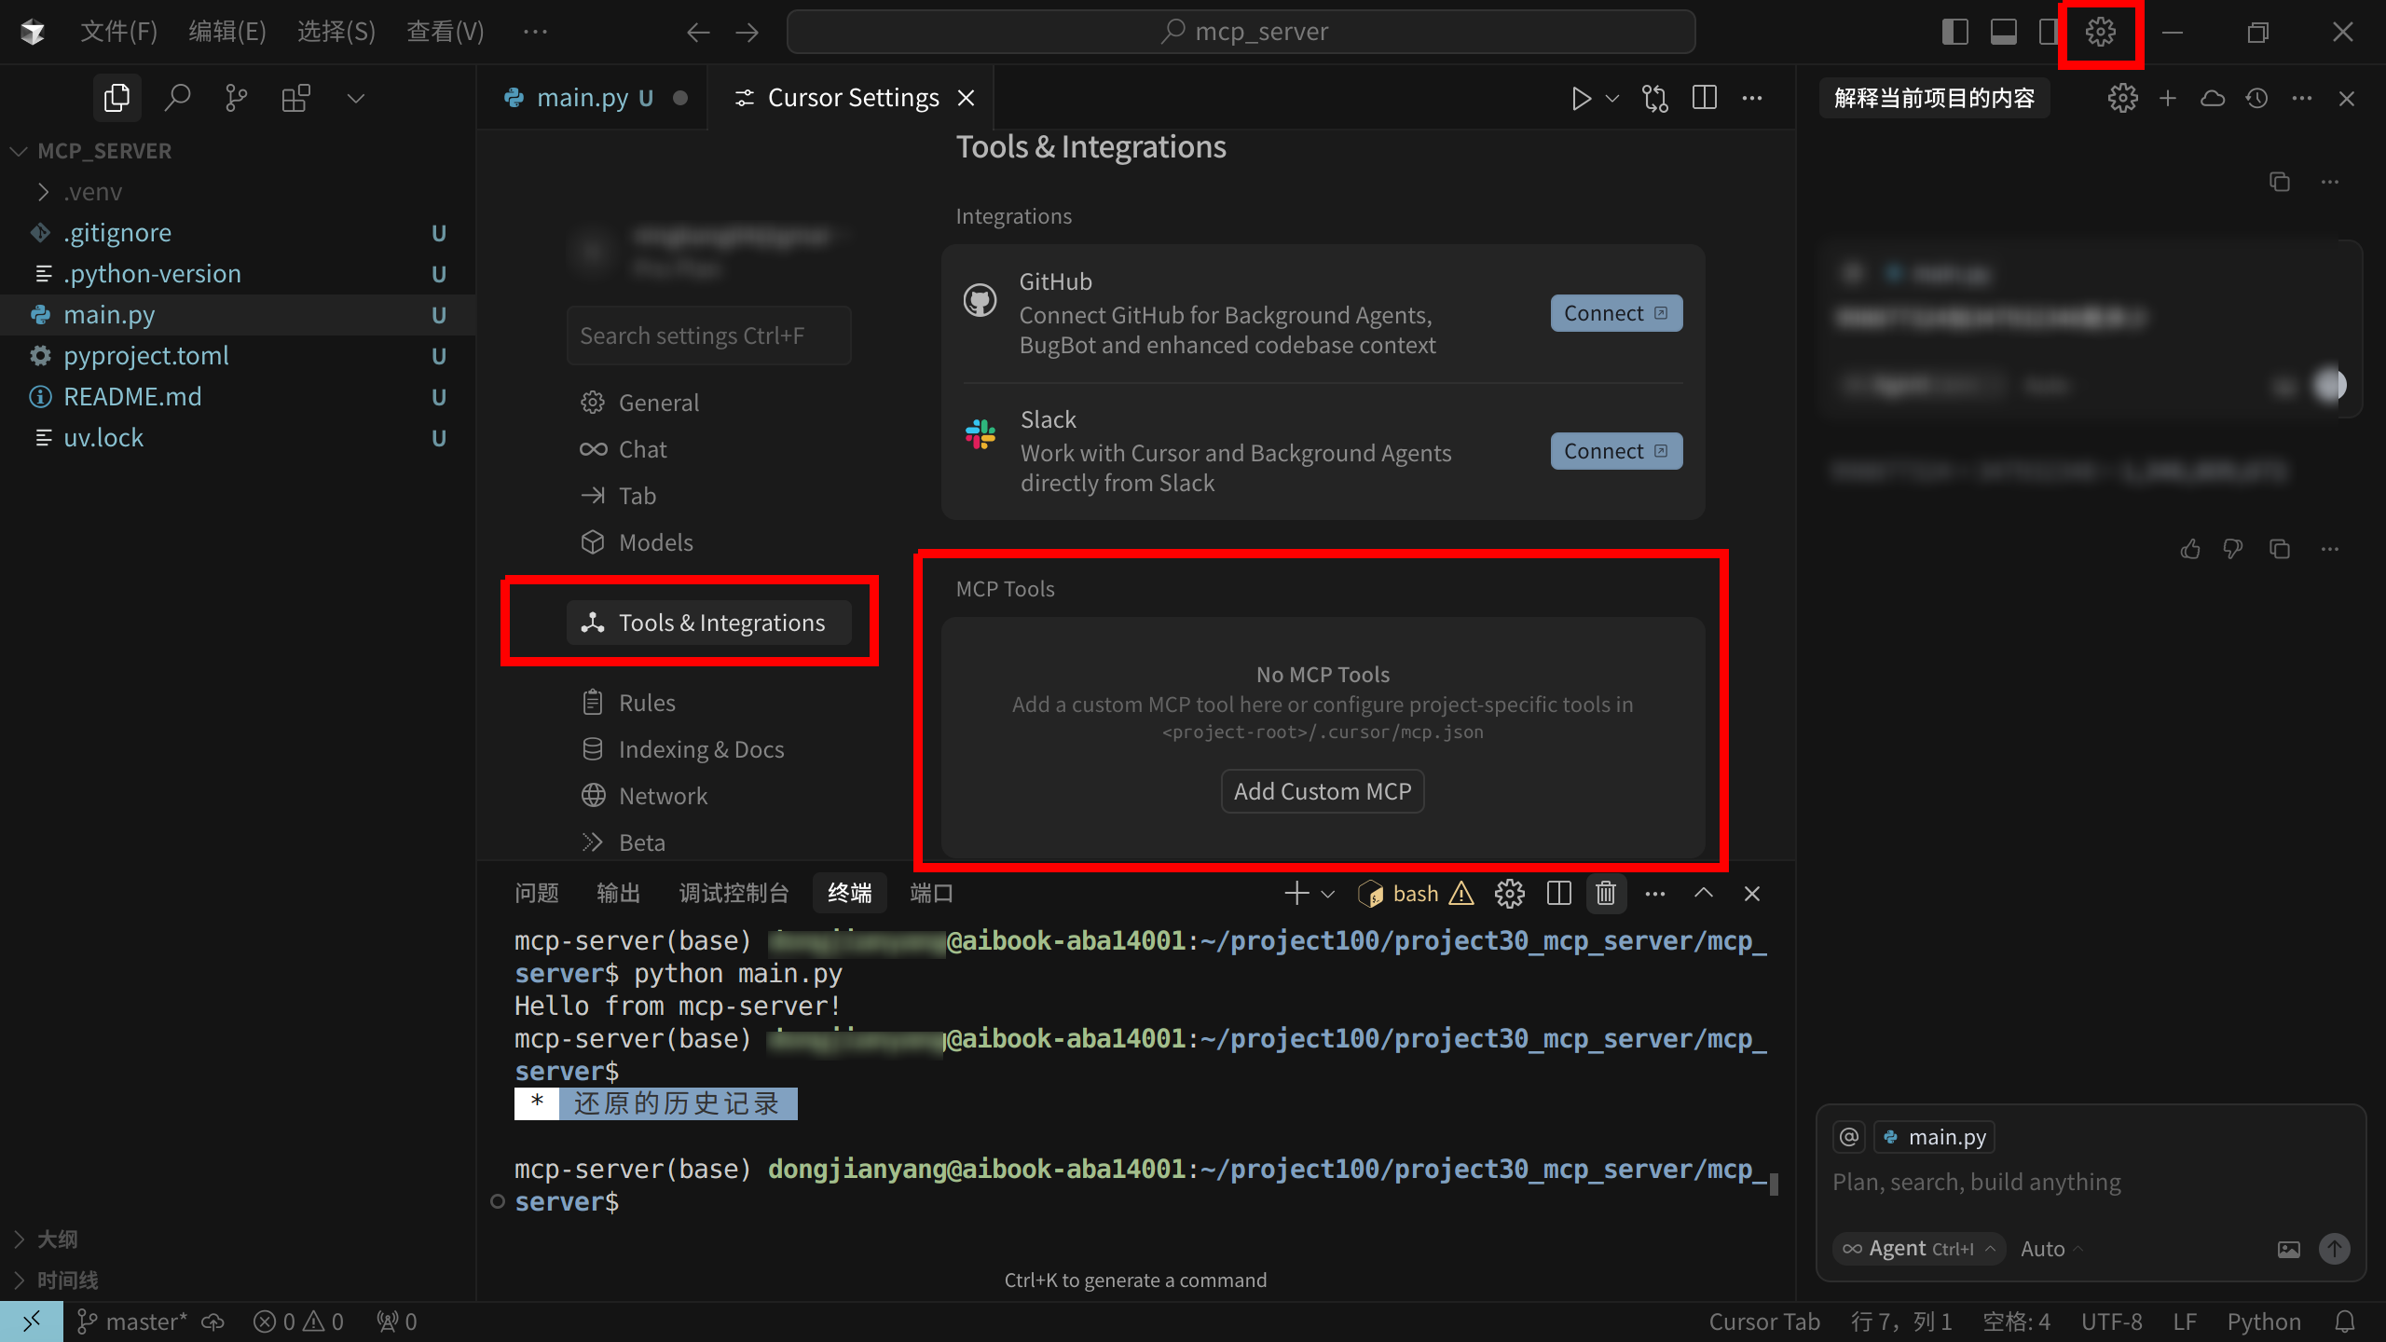Click Add Custom MCP button
2386x1342 pixels.
[1323, 791]
